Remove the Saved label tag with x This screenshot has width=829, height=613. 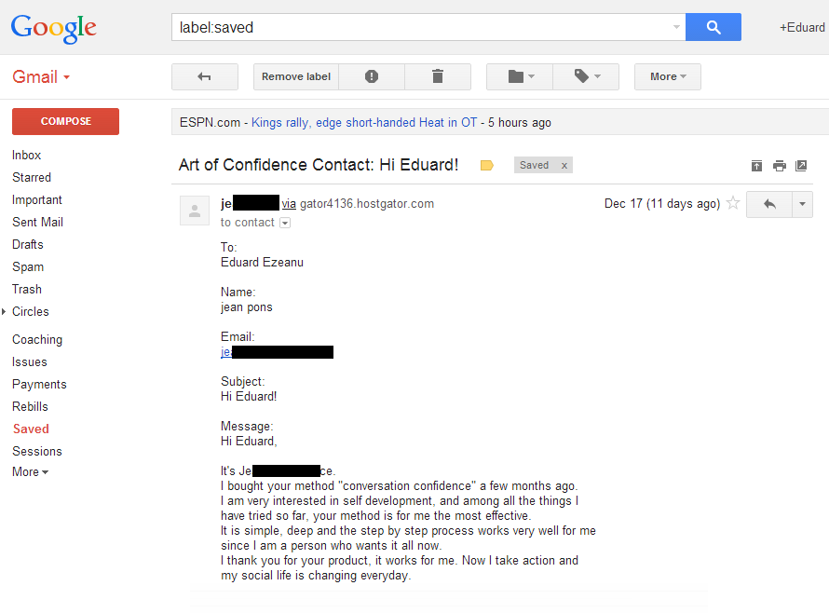click(564, 166)
